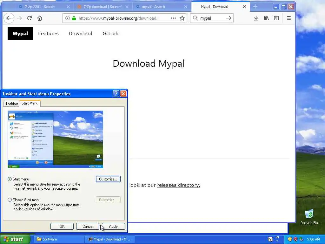Click the help question mark in dialog title

coord(116,94)
